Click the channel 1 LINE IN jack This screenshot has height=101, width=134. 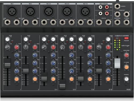[x=8, y=22]
